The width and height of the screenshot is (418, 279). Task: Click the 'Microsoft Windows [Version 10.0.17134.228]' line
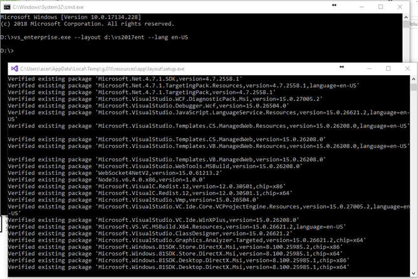click(71, 17)
